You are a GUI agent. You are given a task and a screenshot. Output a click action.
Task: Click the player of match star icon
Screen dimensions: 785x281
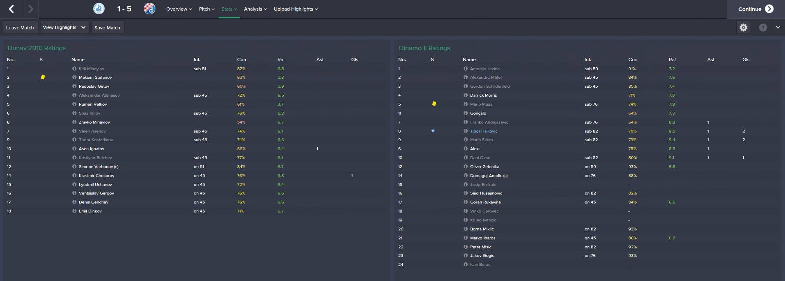pyautogui.click(x=433, y=131)
